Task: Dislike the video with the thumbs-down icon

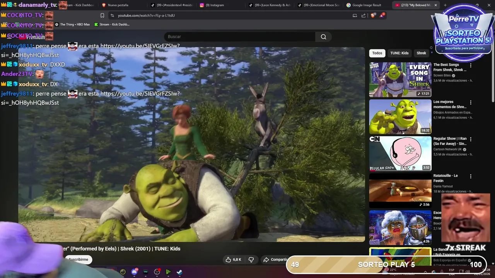Action: tap(251, 259)
